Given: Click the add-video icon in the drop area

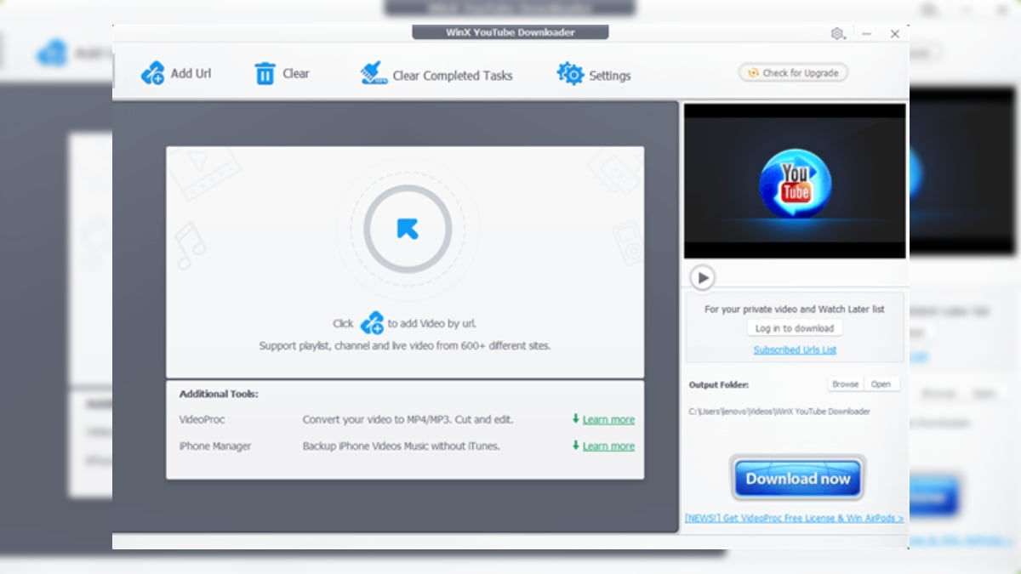Looking at the screenshot, I should click(x=372, y=322).
